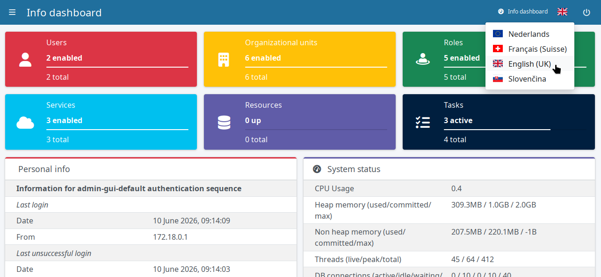The width and height of the screenshot is (601, 277).
Task: Click the Organizational units building icon
Action: 224,60
